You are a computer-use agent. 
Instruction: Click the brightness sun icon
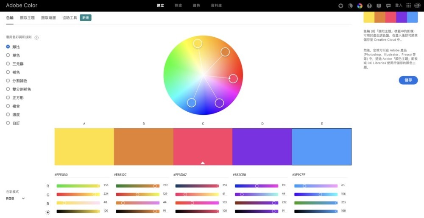[x=47, y=212]
